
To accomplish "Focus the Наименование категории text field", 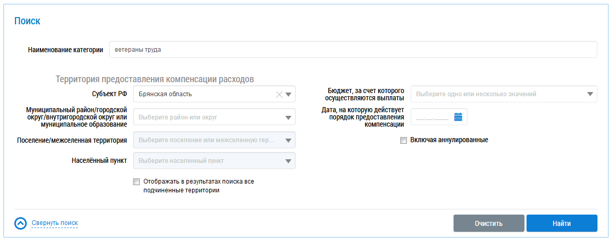I will coord(353,50).
